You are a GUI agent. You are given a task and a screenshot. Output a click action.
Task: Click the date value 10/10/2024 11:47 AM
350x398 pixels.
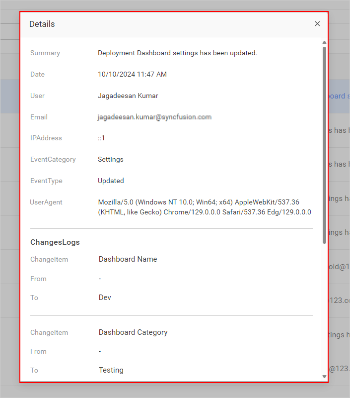point(132,74)
